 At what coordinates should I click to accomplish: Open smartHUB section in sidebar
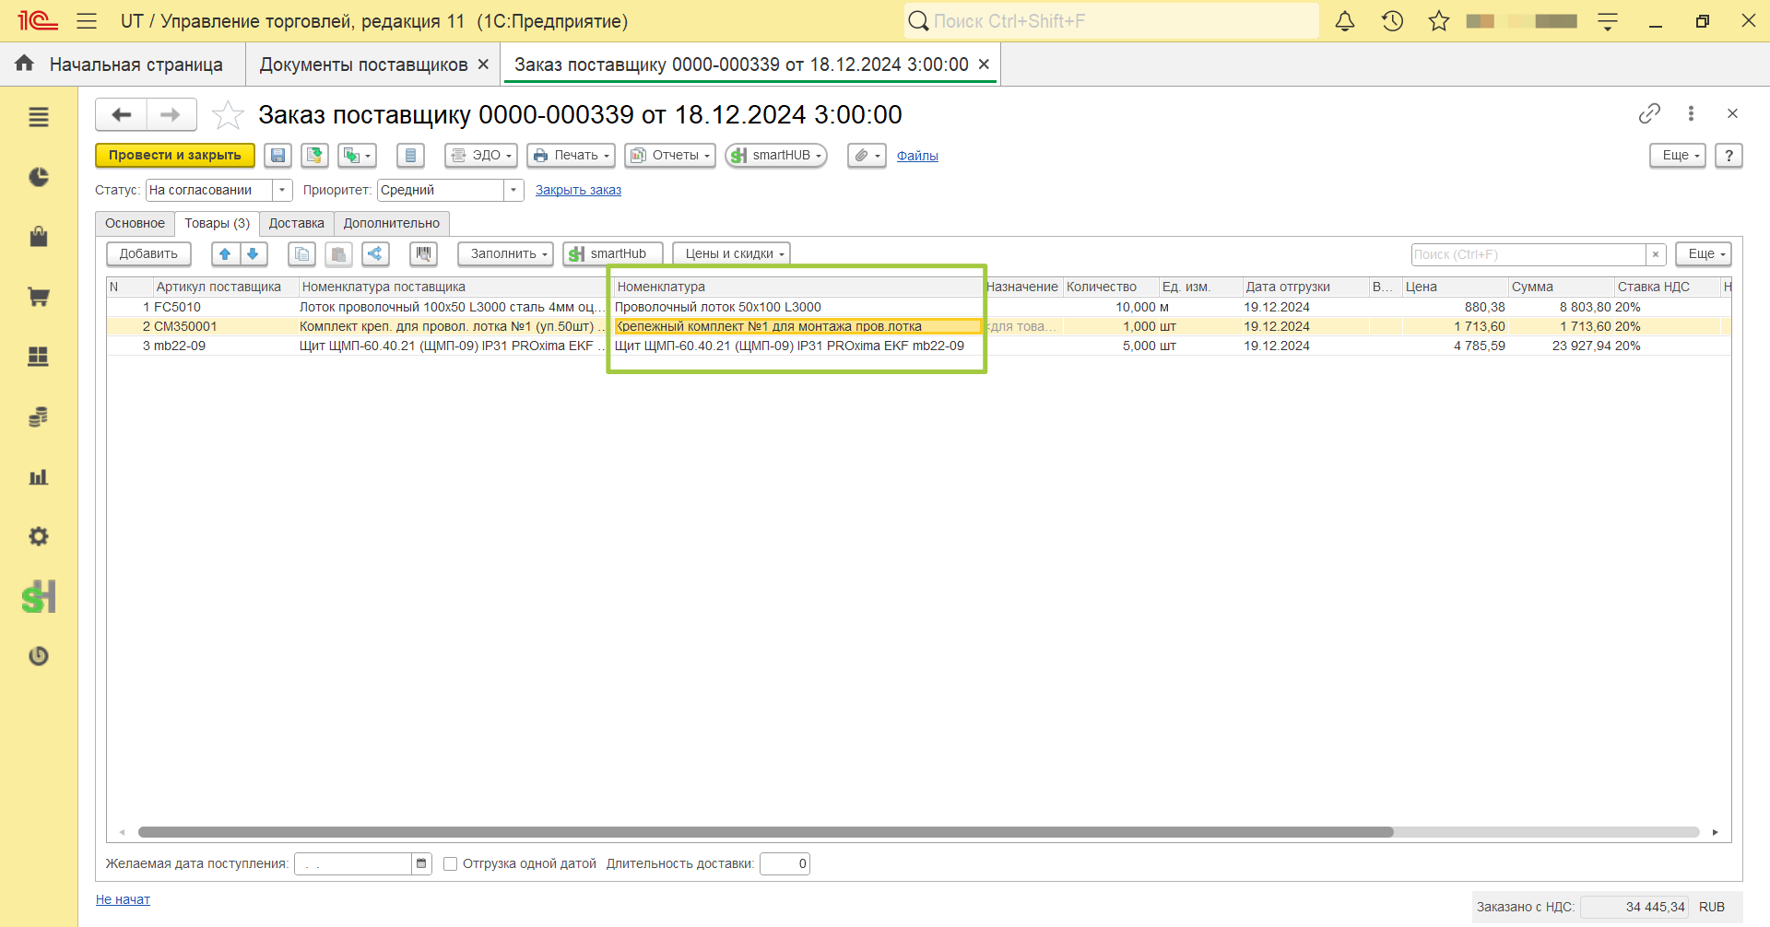(x=39, y=596)
